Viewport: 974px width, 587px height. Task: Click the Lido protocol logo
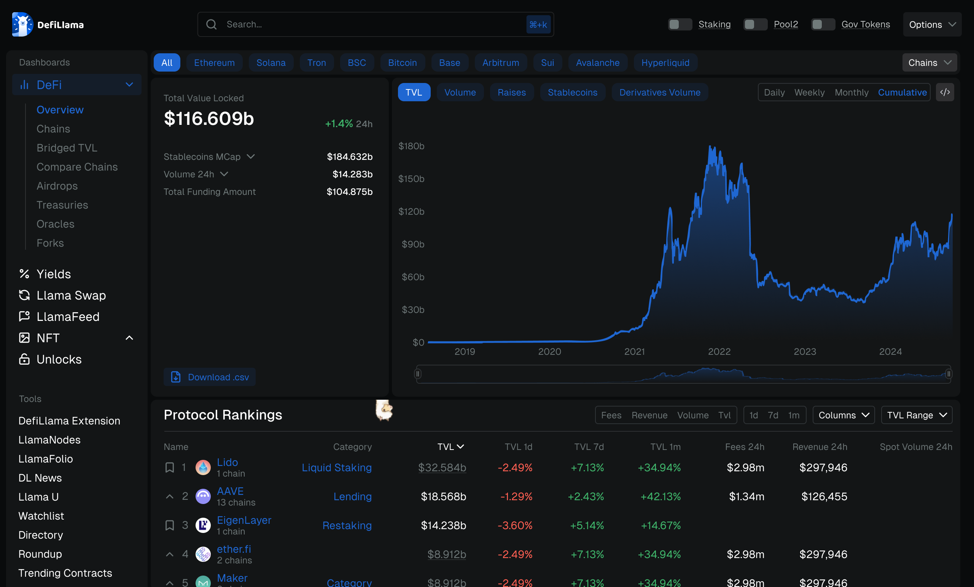[x=203, y=467]
